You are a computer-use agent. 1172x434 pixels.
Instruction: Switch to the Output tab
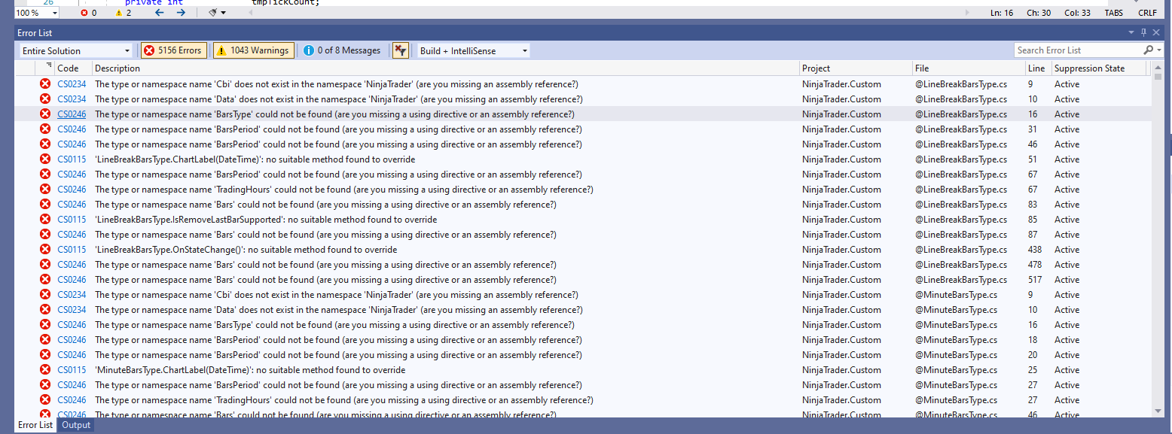[x=75, y=424]
